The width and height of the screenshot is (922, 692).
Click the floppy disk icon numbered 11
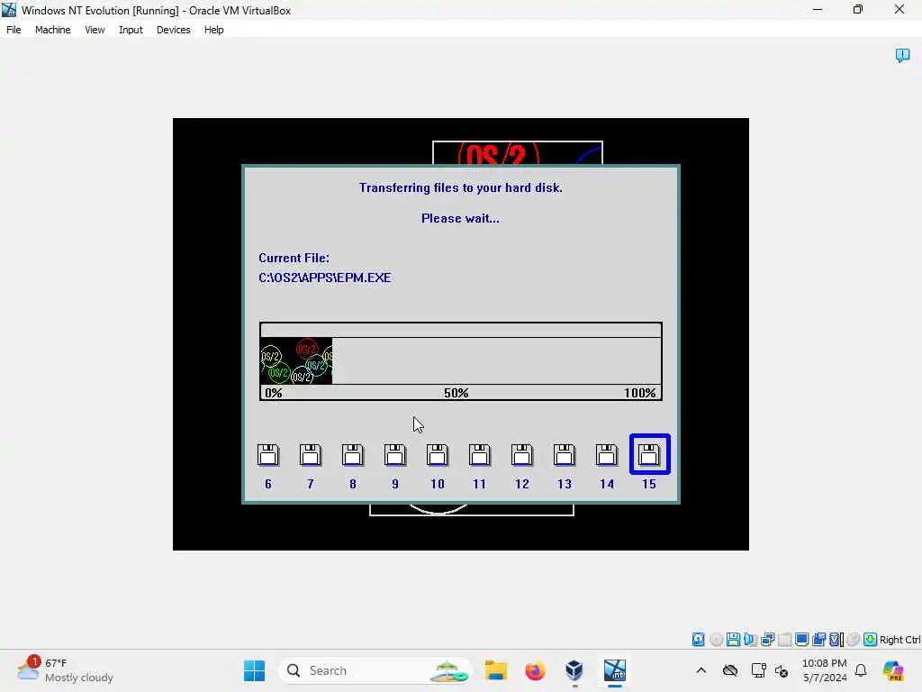coord(480,455)
